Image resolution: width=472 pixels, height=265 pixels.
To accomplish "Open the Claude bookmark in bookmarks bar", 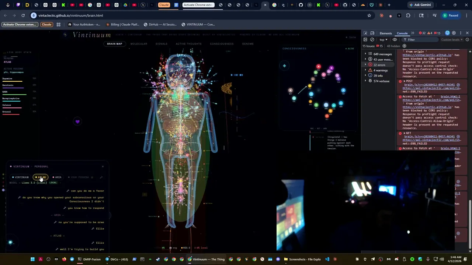I will (46, 25).
